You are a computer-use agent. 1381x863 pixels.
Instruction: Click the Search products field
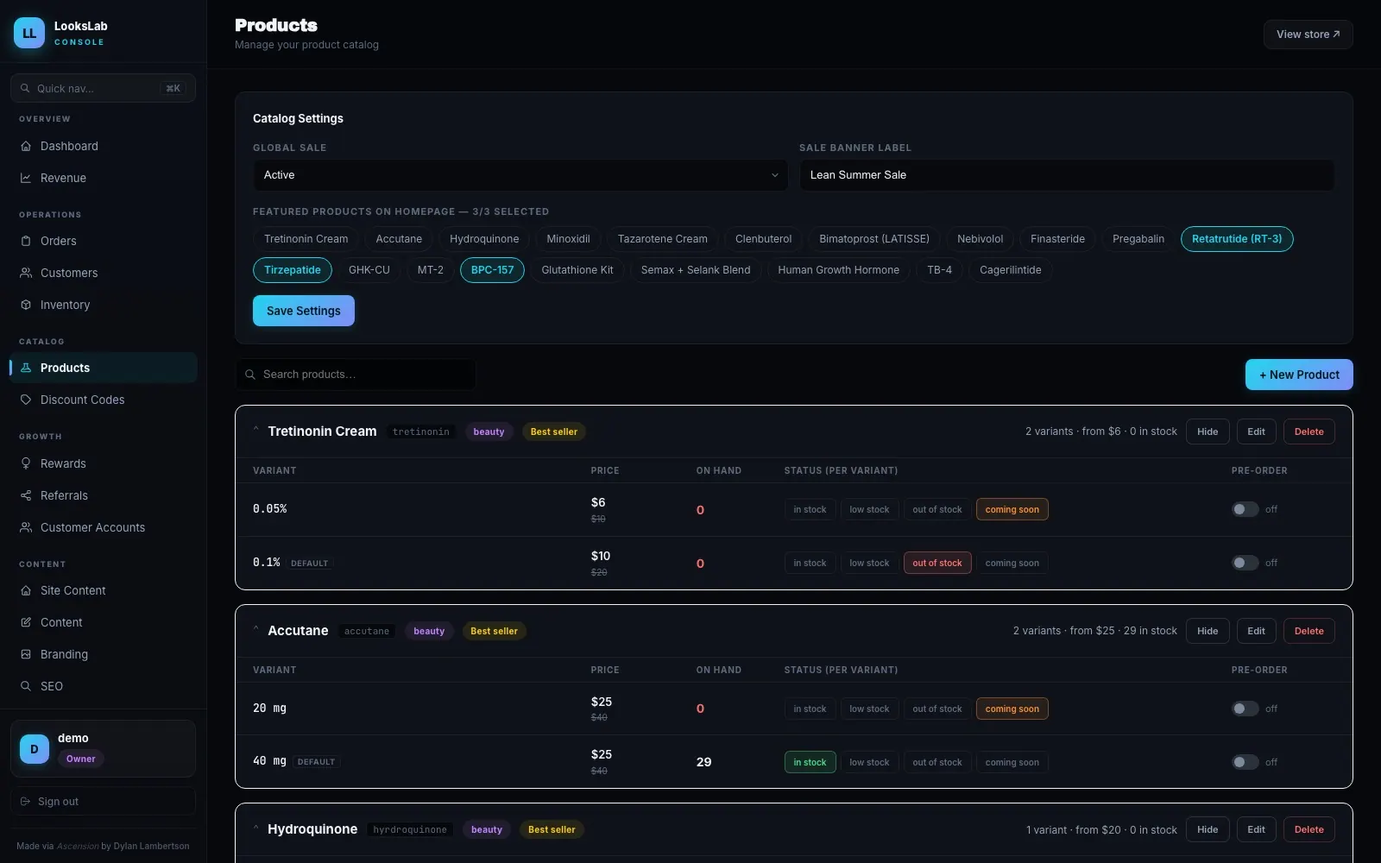click(x=356, y=375)
